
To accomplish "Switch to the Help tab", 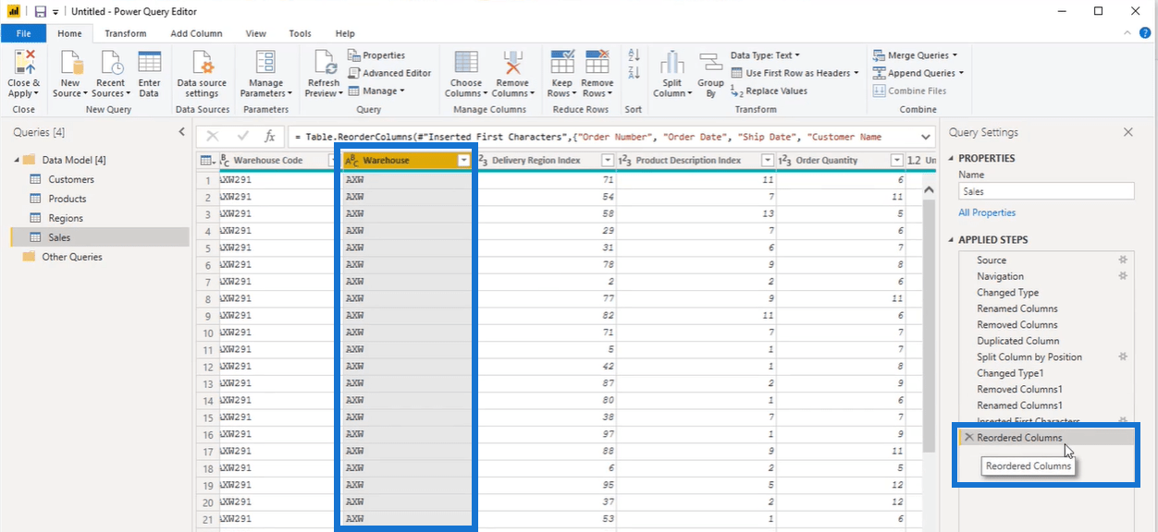I will (345, 33).
